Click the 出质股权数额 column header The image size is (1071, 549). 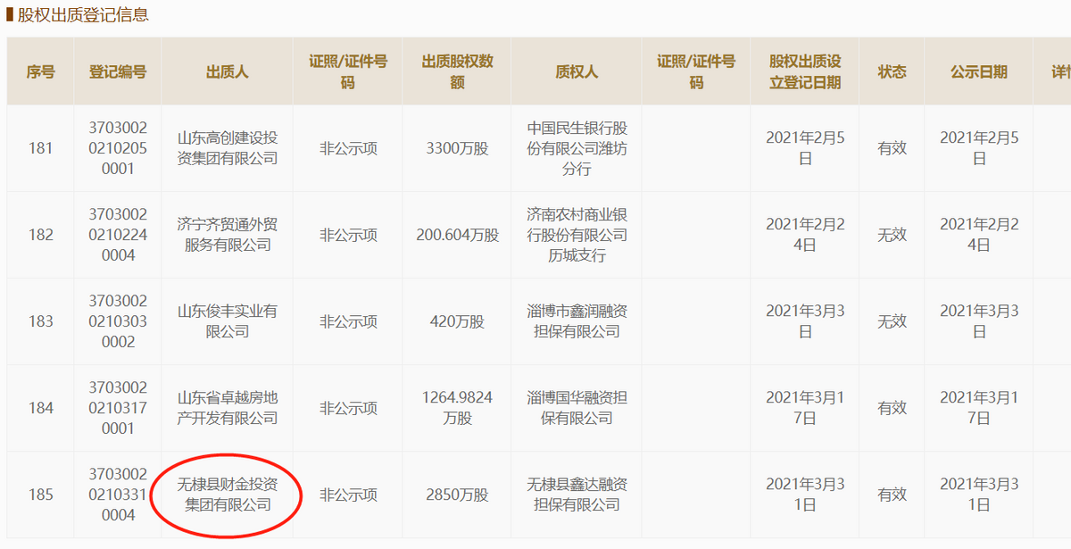click(x=457, y=72)
